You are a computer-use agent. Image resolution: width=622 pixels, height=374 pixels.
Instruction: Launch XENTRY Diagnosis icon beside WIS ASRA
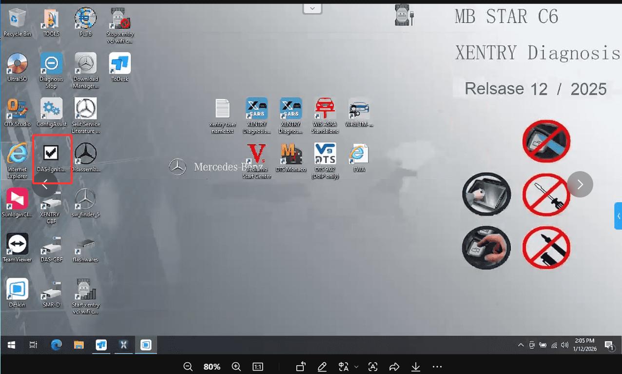click(291, 116)
